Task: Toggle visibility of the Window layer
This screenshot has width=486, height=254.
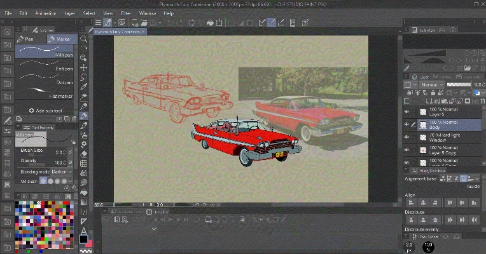Action: click(406, 138)
